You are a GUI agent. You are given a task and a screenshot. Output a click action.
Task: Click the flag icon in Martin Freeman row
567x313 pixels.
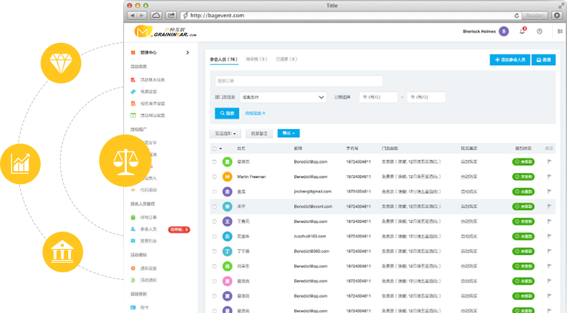coord(549,176)
